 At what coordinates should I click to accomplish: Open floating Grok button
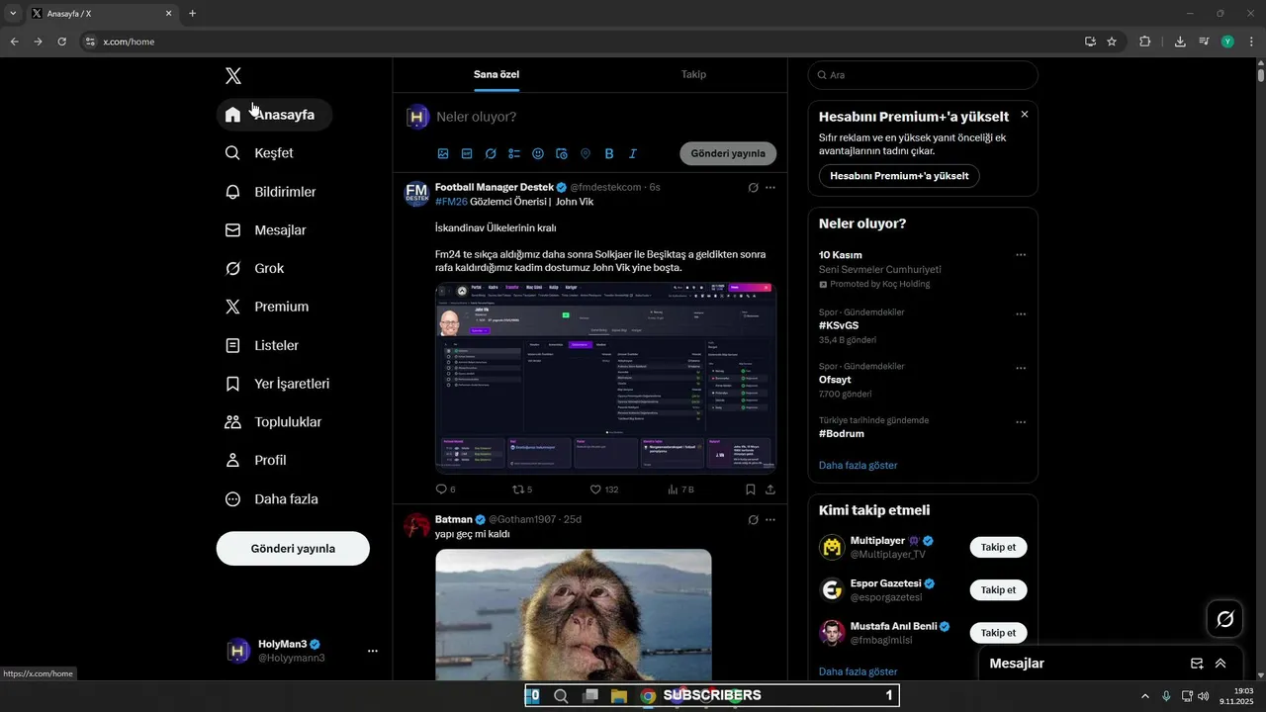[1224, 619]
